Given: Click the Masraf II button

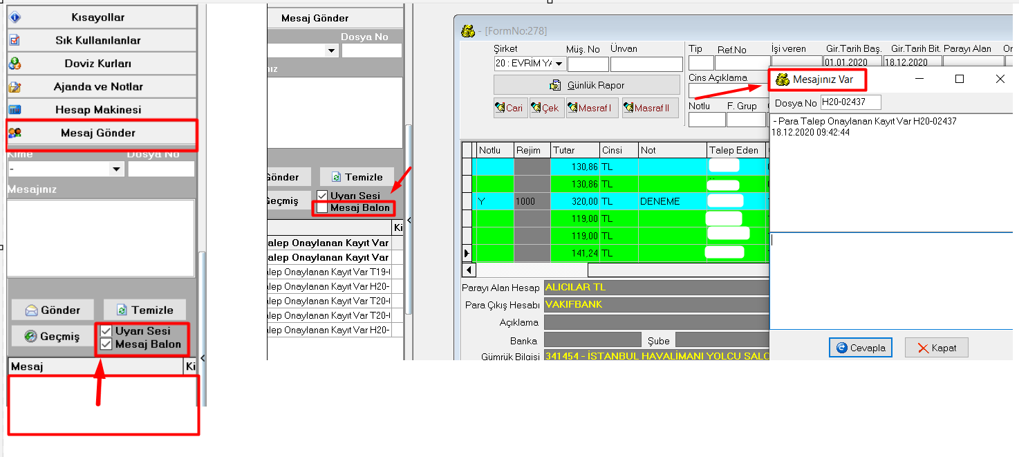Looking at the screenshot, I should pyautogui.click(x=650, y=109).
